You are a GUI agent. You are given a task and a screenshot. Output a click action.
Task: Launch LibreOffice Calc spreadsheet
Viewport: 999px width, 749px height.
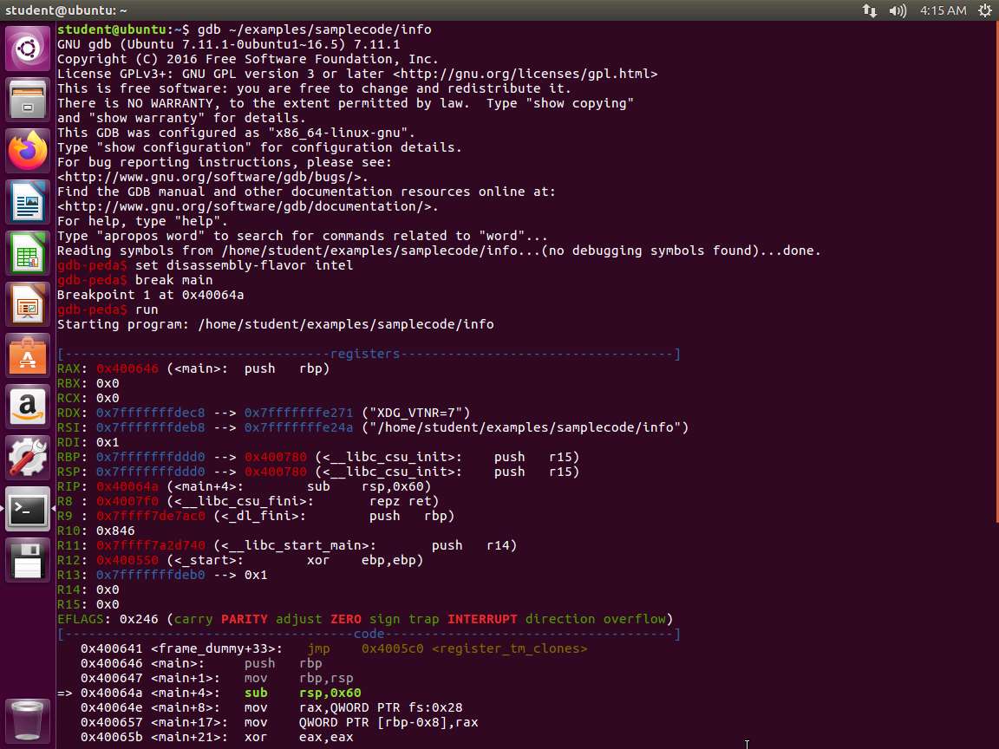(x=28, y=253)
